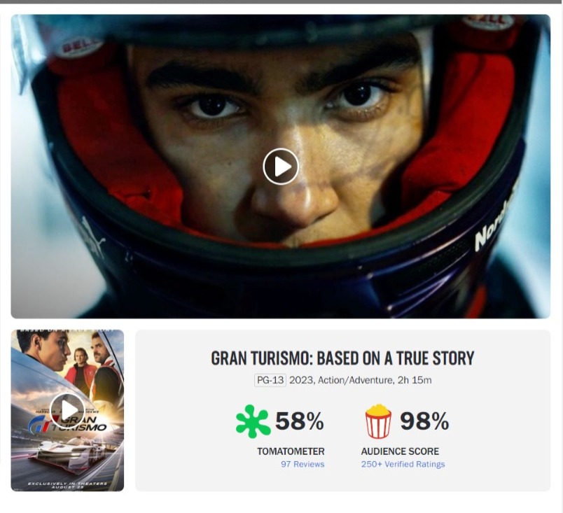Click the Gran Turismo movie title heading

click(x=342, y=358)
